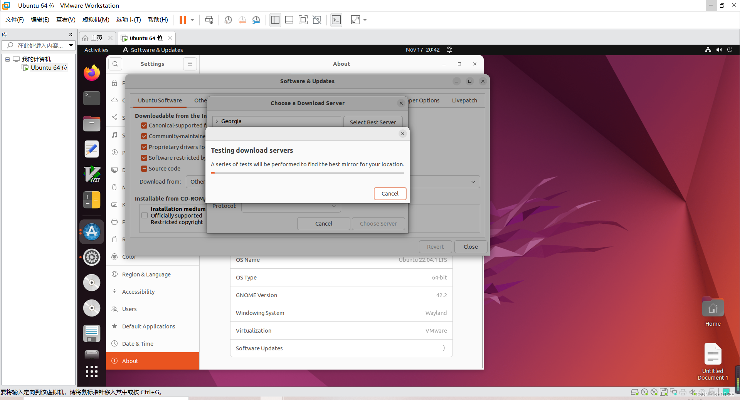Switch to the 主页 tab
This screenshot has height=400, width=740.
(96, 38)
